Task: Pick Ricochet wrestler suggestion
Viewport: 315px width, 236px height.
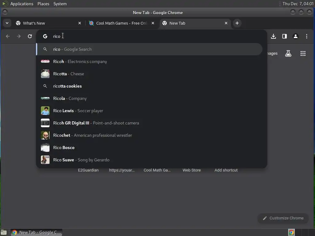Action: coord(149,135)
